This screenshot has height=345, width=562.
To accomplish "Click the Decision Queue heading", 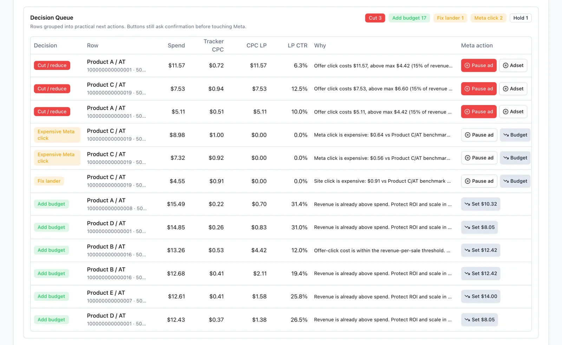I will pyautogui.click(x=52, y=18).
